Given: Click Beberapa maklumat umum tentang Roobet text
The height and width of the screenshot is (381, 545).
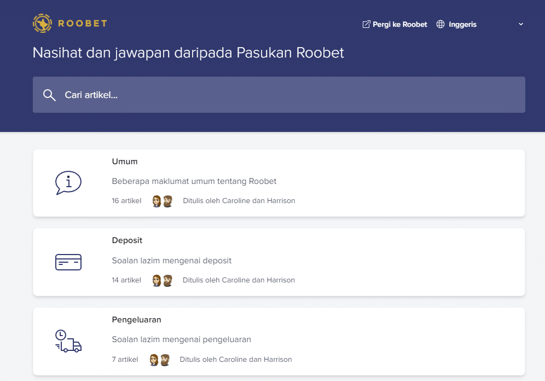Looking at the screenshot, I should pos(194,181).
